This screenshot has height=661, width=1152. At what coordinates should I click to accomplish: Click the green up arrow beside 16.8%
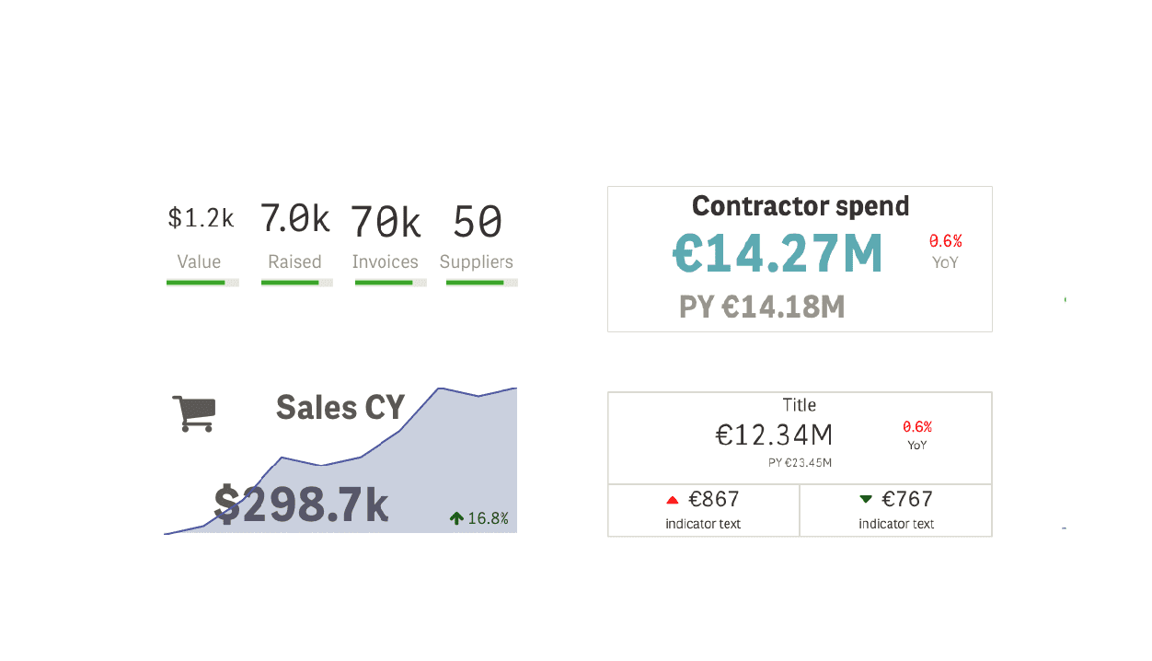pyautogui.click(x=456, y=519)
